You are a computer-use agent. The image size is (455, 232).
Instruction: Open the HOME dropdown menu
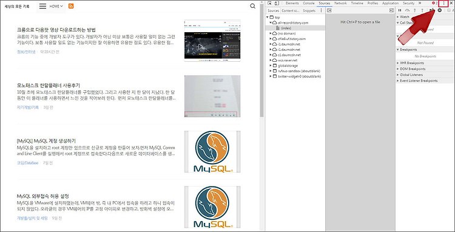tap(56, 6)
